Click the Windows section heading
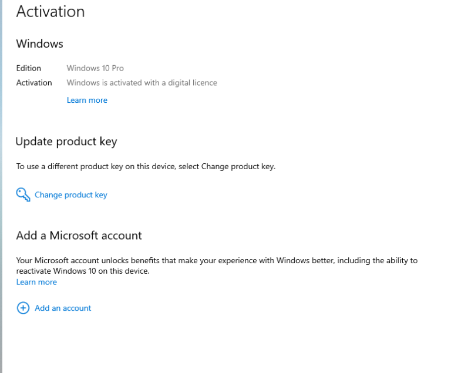The width and height of the screenshot is (451, 373). pos(39,44)
